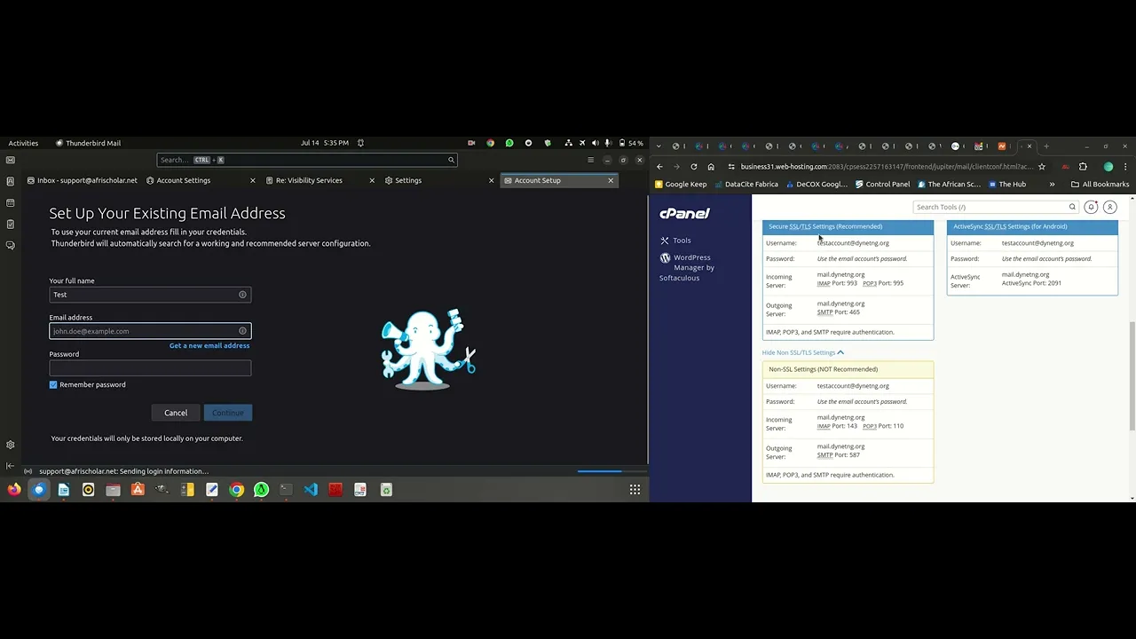Show more bookmarks chevron in Chrome

click(x=1052, y=185)
